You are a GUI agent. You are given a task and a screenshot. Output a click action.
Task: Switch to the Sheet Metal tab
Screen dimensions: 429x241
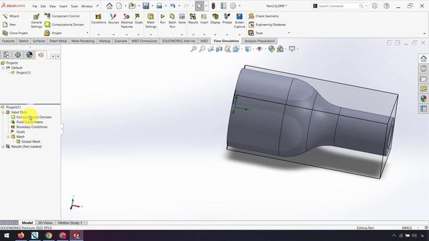click(58, 41)
